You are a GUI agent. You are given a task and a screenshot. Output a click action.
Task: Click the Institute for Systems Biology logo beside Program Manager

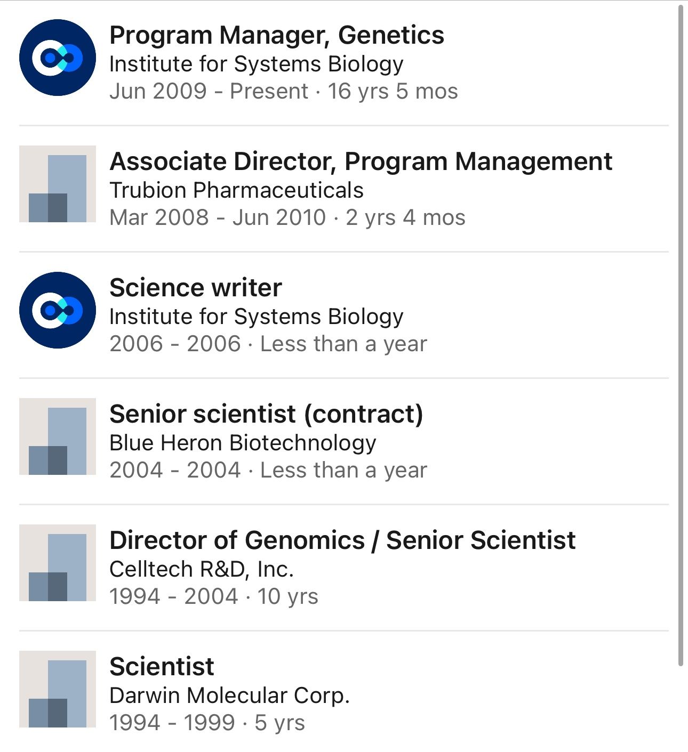[x=58, y=58]
